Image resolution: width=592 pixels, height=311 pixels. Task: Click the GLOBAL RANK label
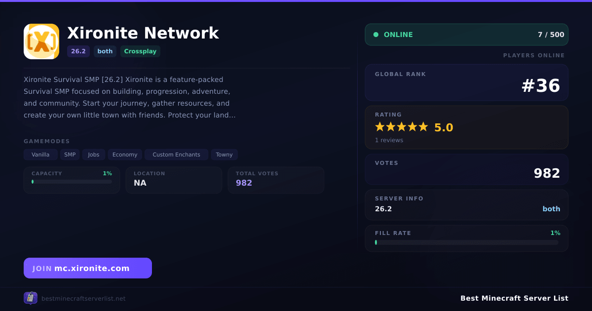pyautogui.click(x=401, y=74)
